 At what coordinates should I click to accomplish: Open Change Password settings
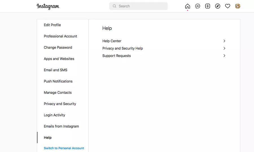[58, 47]
